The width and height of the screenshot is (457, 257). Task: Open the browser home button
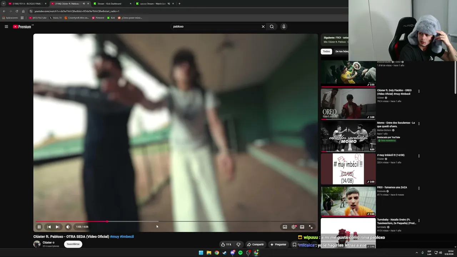[23, 11]
